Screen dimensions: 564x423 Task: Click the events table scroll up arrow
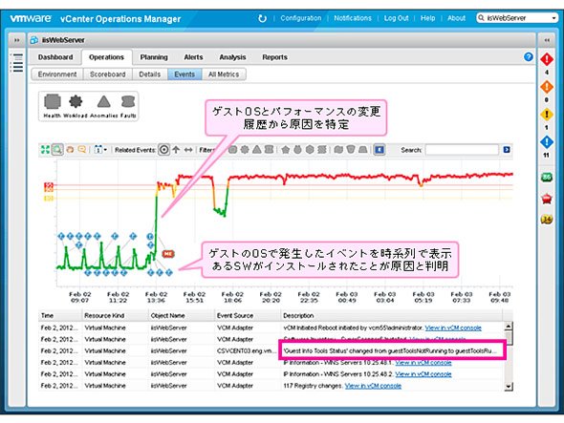tap(509, 327)
